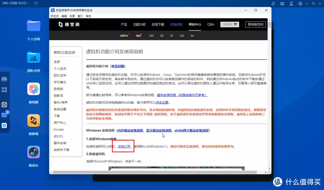Image resolution: width=324 pixels, height=190 pixels.
Task: Select 团队空间 in the help category list
Action: point(60,76)
